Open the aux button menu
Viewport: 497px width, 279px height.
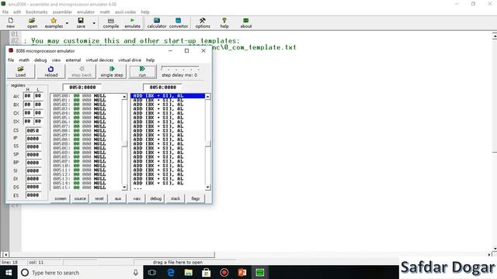click(118, 198)
